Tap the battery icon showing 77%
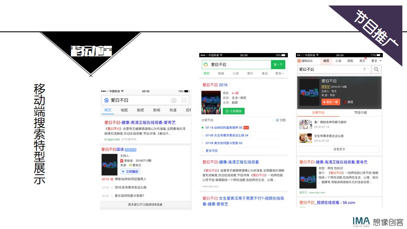 point(379,55)
